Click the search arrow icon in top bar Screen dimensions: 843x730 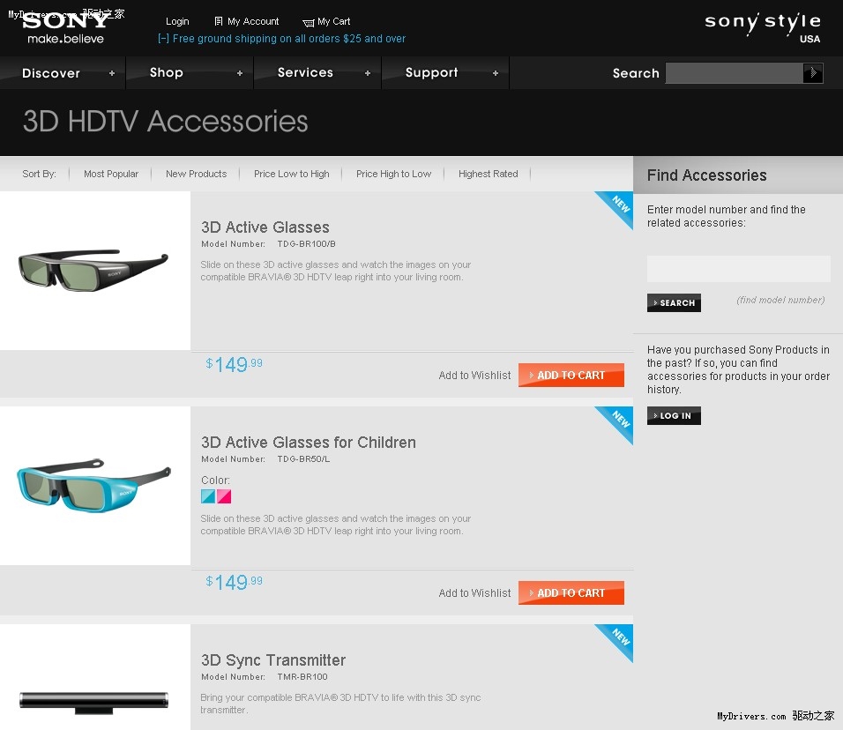click(812, 72)
